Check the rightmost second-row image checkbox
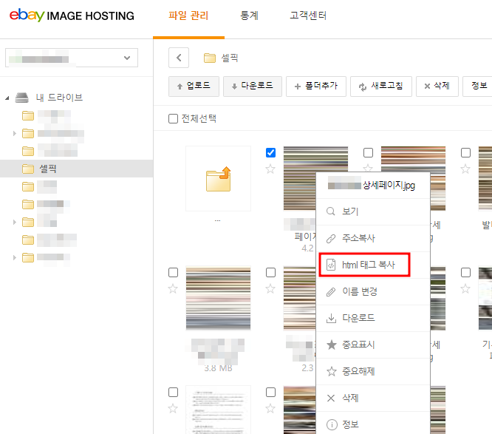The width and height of the screenshot is (492, 434). (x=465, y=272)
